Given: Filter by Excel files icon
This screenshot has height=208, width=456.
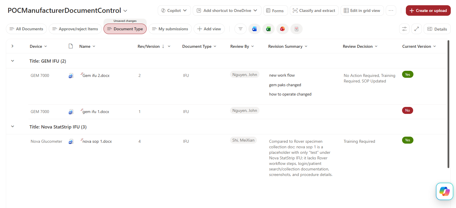Looking at the screenshot, I should coord(269,29).
